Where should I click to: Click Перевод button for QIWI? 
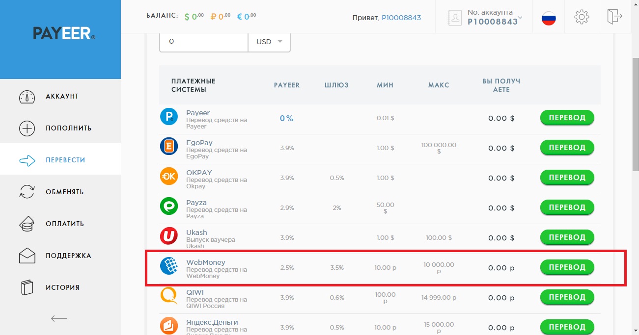[x=567, y=297]
